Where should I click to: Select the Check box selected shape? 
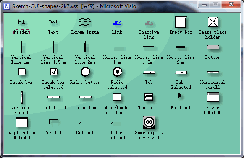54,72
